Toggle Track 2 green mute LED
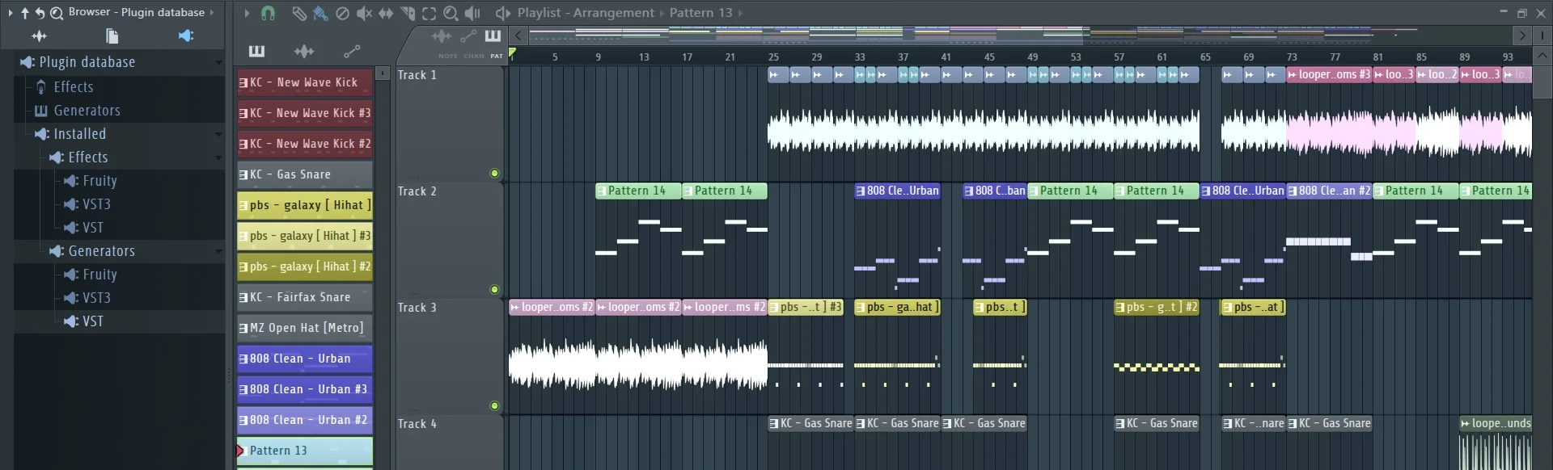Screen dimensions: 1553x470 tap(494, 290)
